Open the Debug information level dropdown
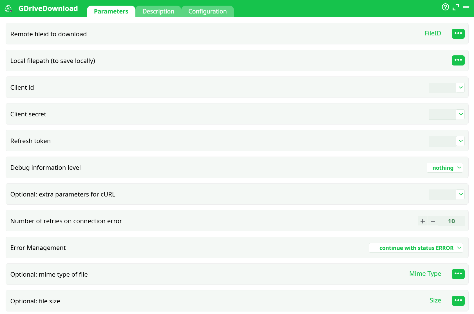This screenshot has height=314, width=474. [445, 168]
